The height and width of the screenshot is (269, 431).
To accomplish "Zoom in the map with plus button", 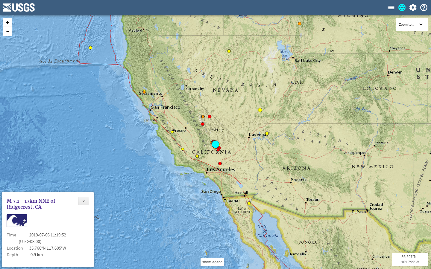I will point(7,22).
